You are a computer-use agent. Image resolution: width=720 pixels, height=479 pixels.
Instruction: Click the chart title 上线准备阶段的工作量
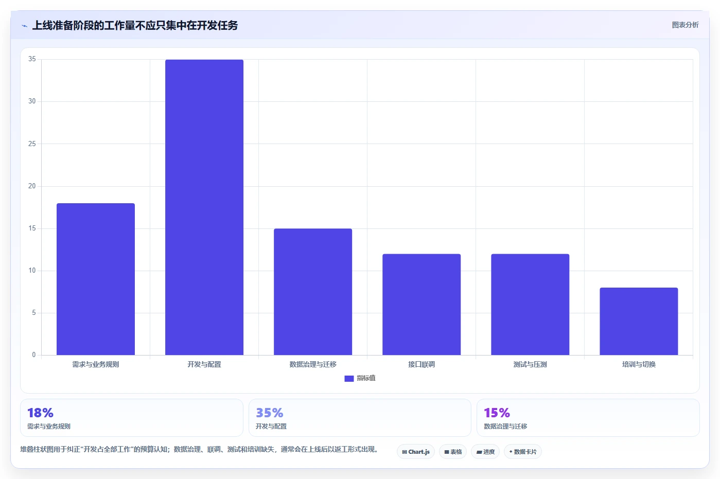pos(135,25)
